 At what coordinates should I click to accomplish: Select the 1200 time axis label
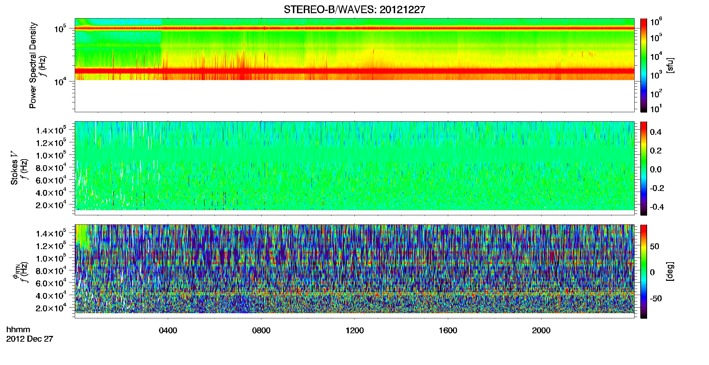pos(354,331)
